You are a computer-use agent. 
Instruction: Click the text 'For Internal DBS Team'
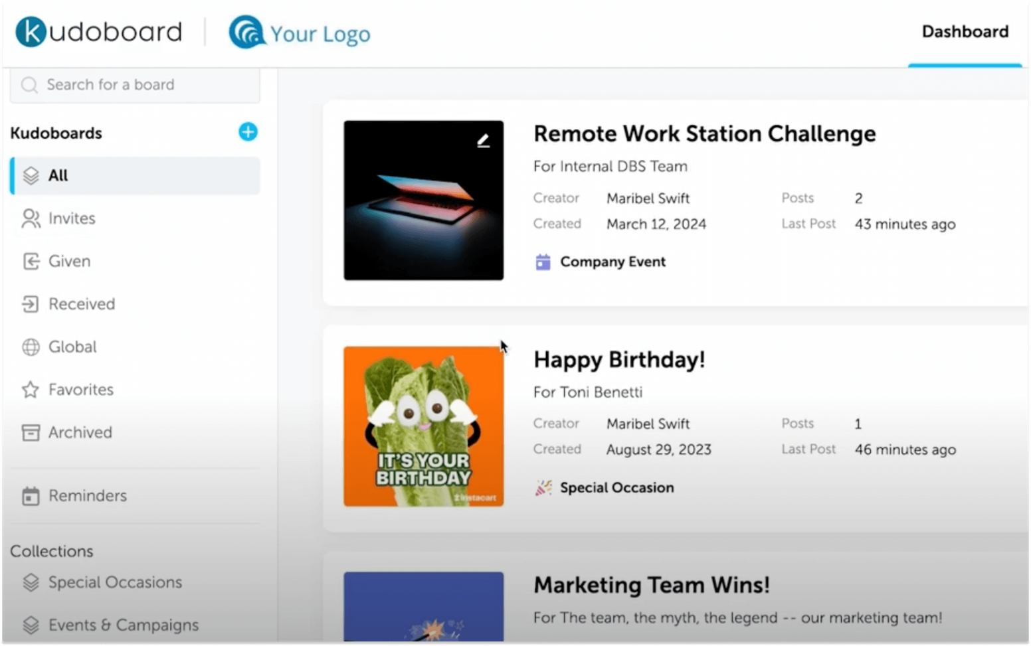pyautogui.click(x=610, y=167)
